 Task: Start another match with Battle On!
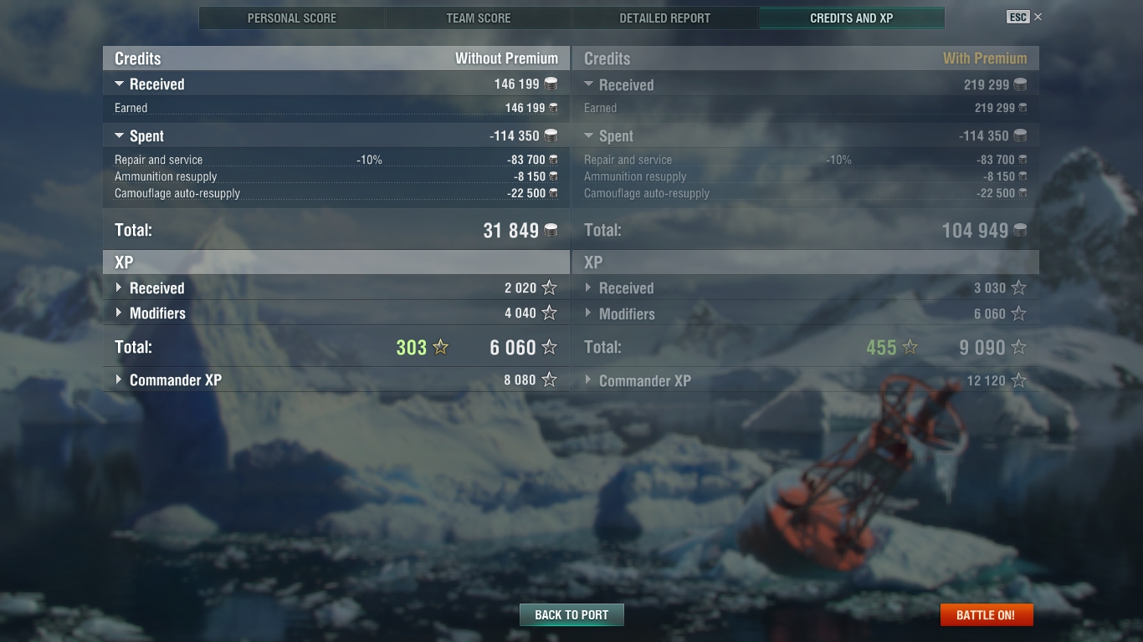[986, 614]
